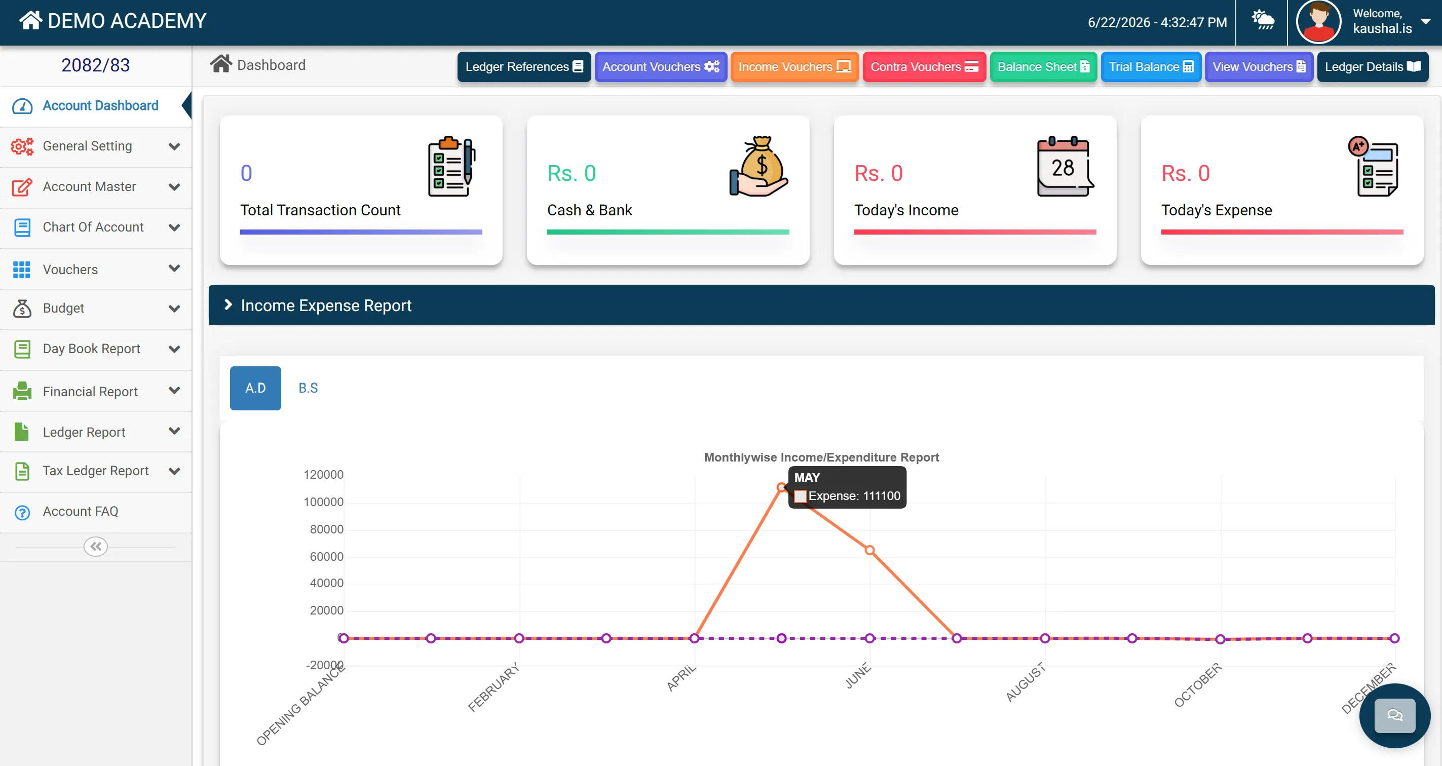Open View Vouchers shortcut button

[1259, 66]
